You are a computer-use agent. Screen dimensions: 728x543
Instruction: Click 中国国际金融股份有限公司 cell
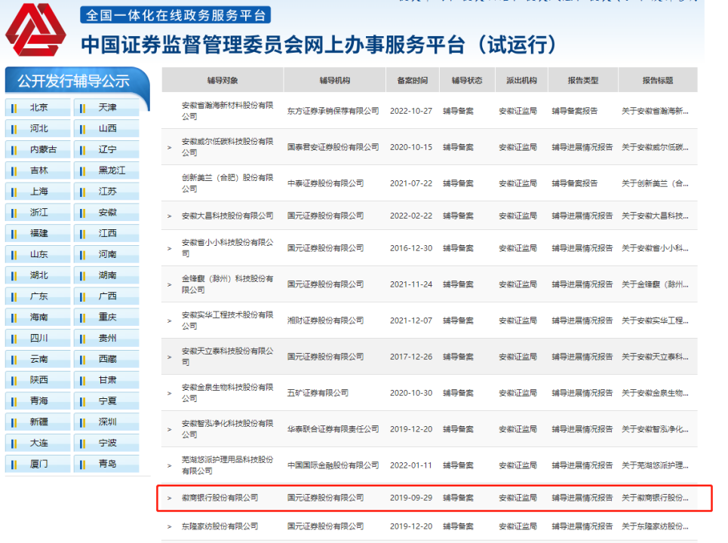pos(333,465)
